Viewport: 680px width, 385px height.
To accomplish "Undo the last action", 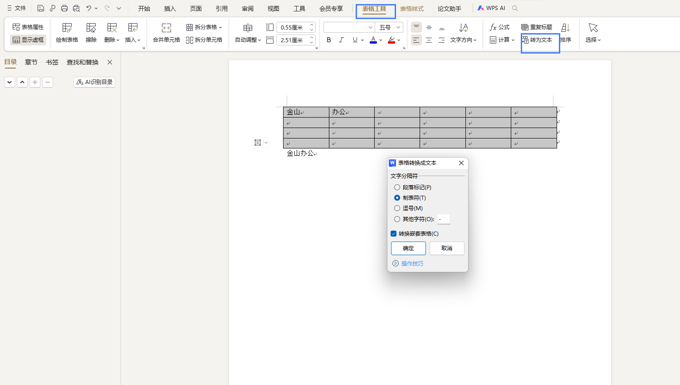I will click(88, 8).
